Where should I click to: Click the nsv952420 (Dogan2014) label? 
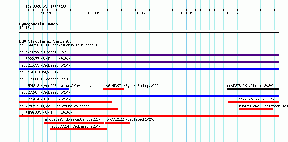(40, 72)
